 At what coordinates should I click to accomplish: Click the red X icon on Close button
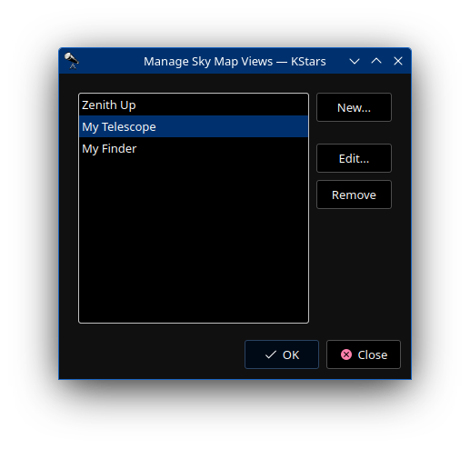(x=346, y=354)
